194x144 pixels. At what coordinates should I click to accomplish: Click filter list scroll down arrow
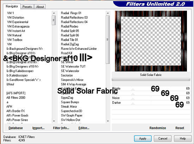coord(108,121)
